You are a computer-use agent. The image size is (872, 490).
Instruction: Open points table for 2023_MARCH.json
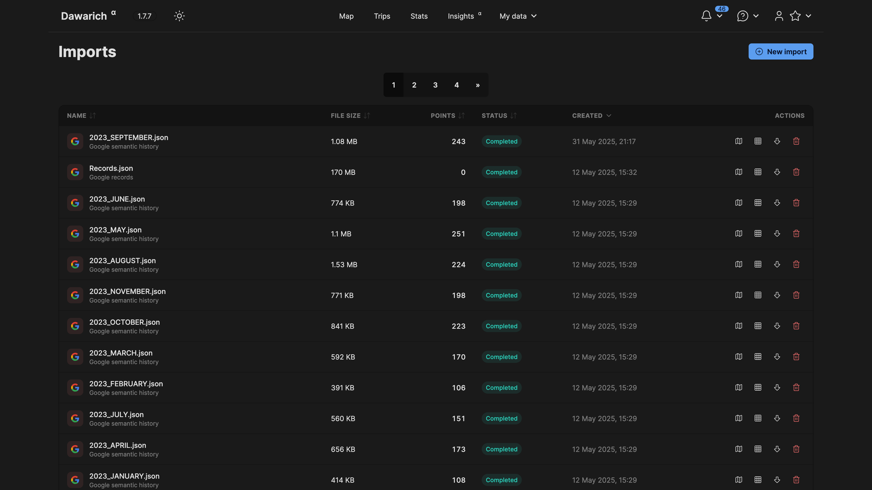[758, 357]
